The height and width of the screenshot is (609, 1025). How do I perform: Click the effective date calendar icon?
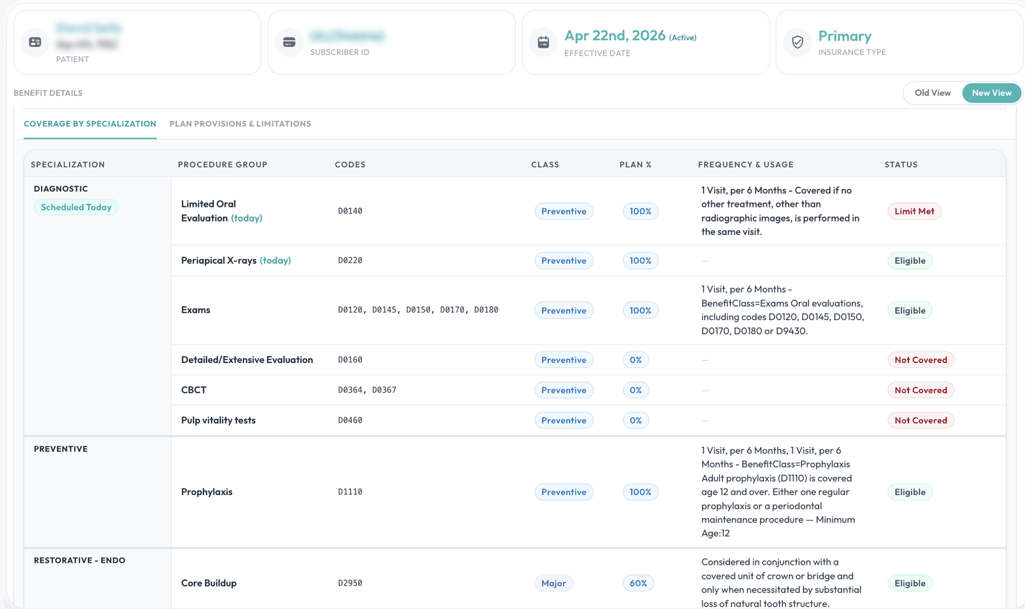(x=543, y=42)
